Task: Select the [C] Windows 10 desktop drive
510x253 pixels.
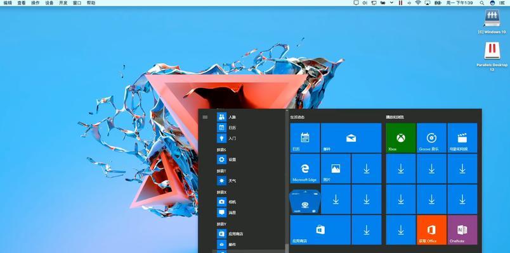Action: [x=492, y=22]
